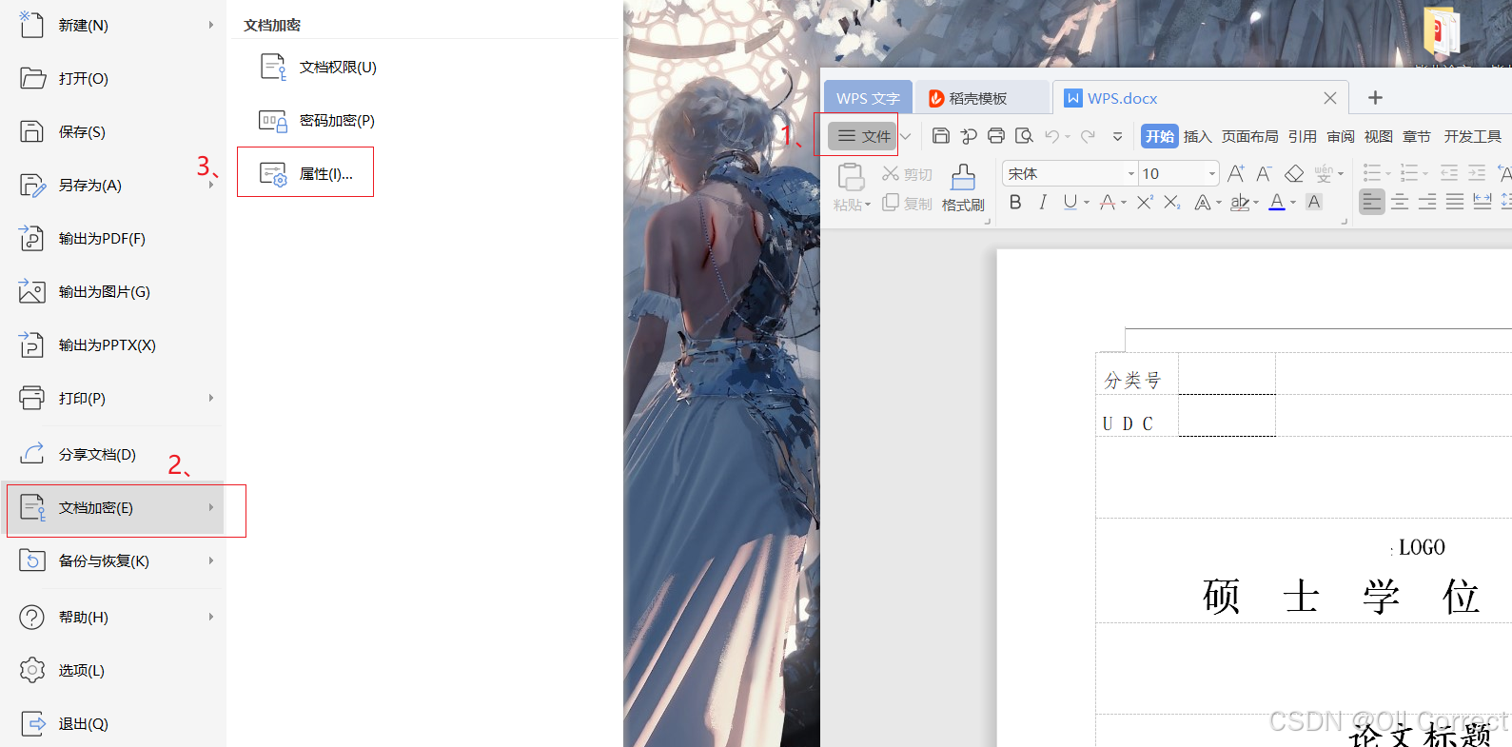Click the bulleted list icon
This screenshot has height=747, width=1512.
[1371, 173]
